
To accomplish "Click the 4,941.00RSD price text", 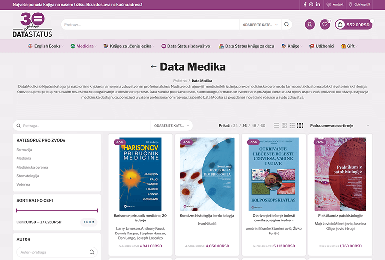I will tap(151, 246).
